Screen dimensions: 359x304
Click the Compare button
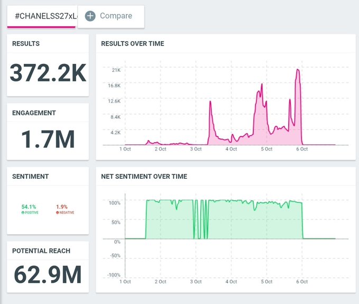coord(111,16)
